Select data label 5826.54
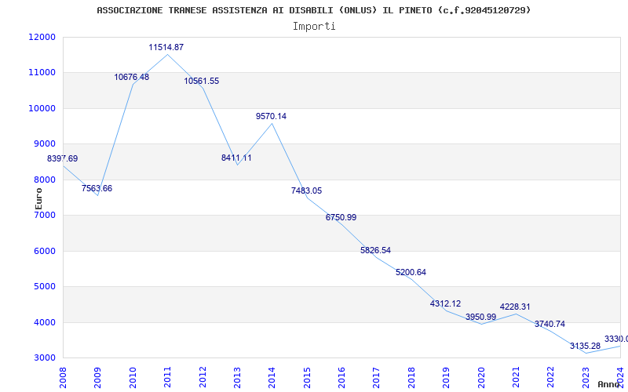 (x=376, y=250)
